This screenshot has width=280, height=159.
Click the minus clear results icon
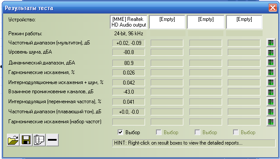click(52, 140)
